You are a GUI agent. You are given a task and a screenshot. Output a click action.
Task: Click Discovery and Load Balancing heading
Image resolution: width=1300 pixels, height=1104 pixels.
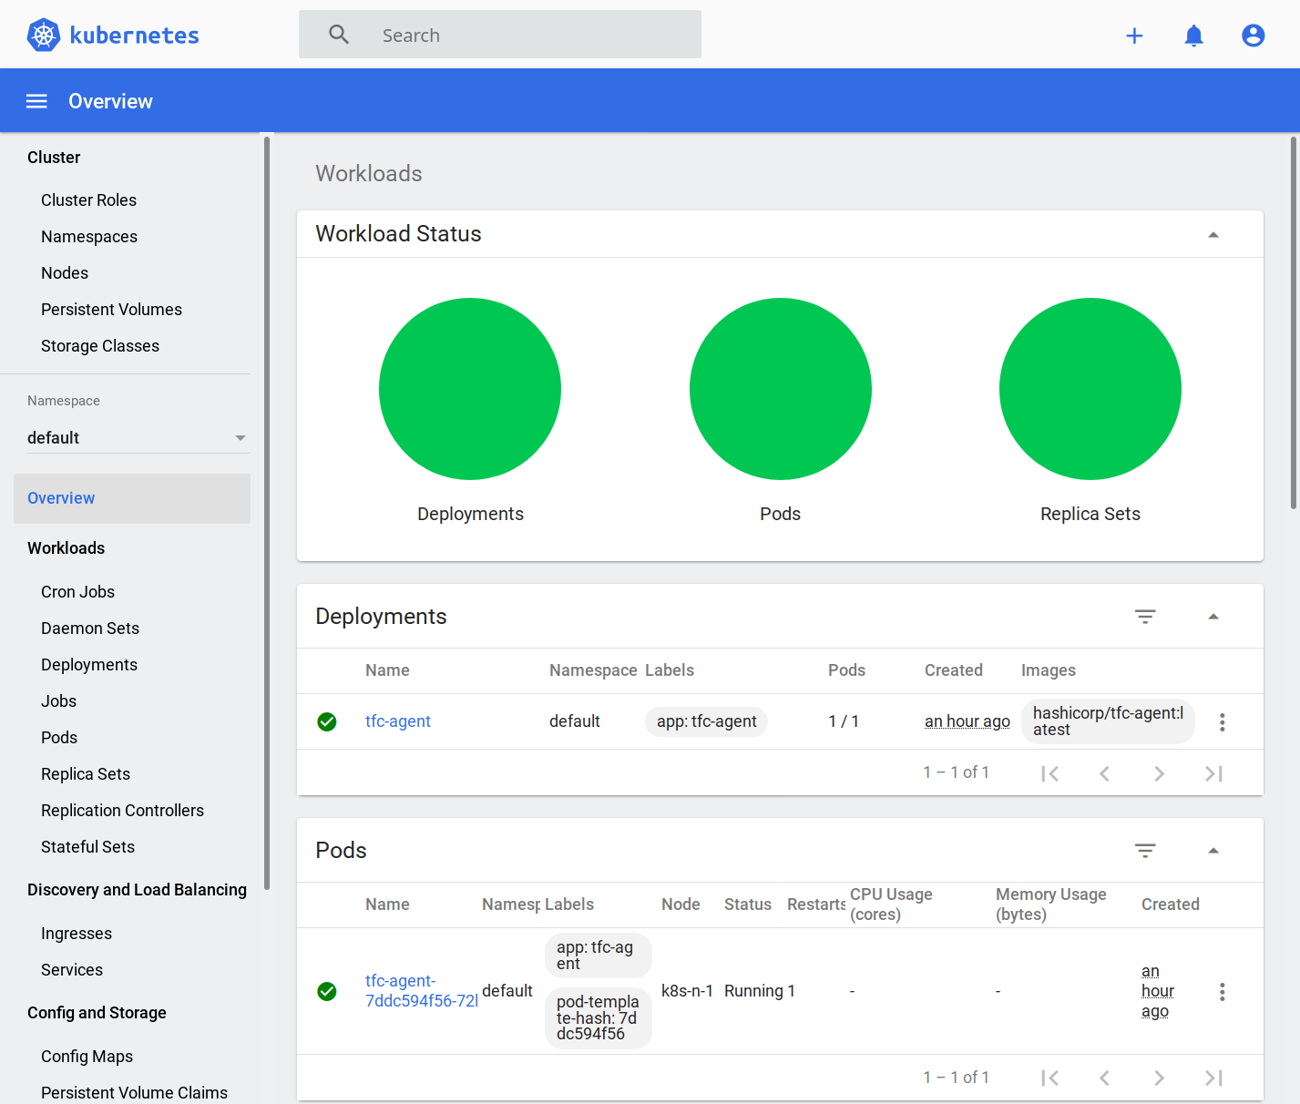137,890
